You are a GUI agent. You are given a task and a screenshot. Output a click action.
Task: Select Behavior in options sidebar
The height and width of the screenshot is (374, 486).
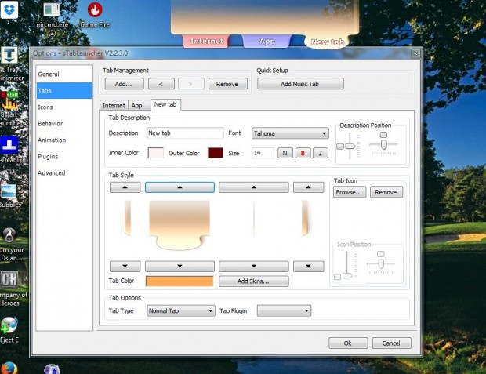[x=64, y=123]
